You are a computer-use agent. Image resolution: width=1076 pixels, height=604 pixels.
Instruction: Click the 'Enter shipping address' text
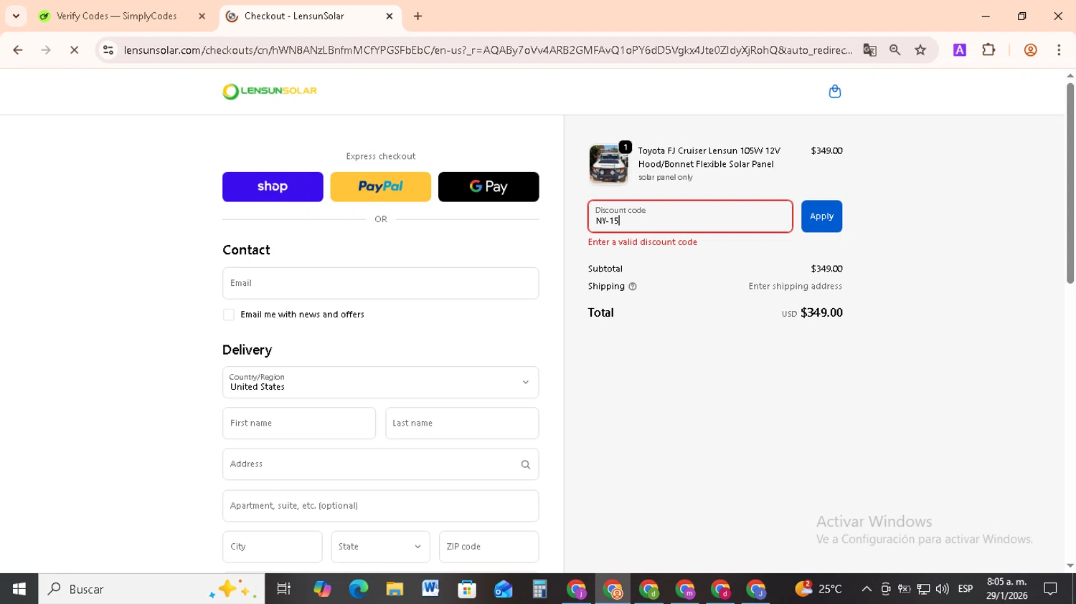pyautogui.click(x=796, y=287)
